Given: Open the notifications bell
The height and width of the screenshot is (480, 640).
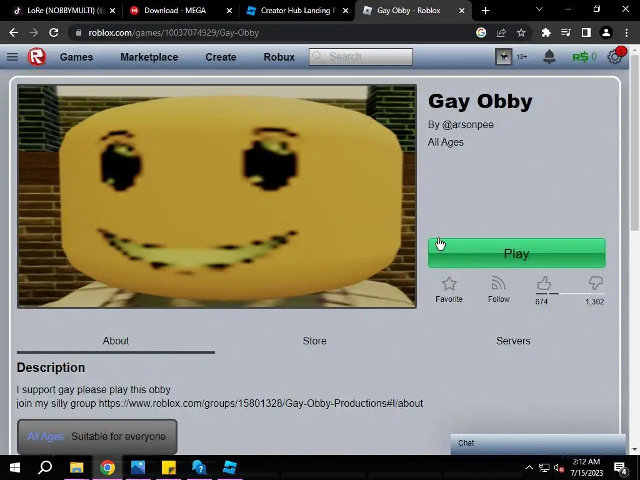Looking at the screenshot, I should point(549,57).
